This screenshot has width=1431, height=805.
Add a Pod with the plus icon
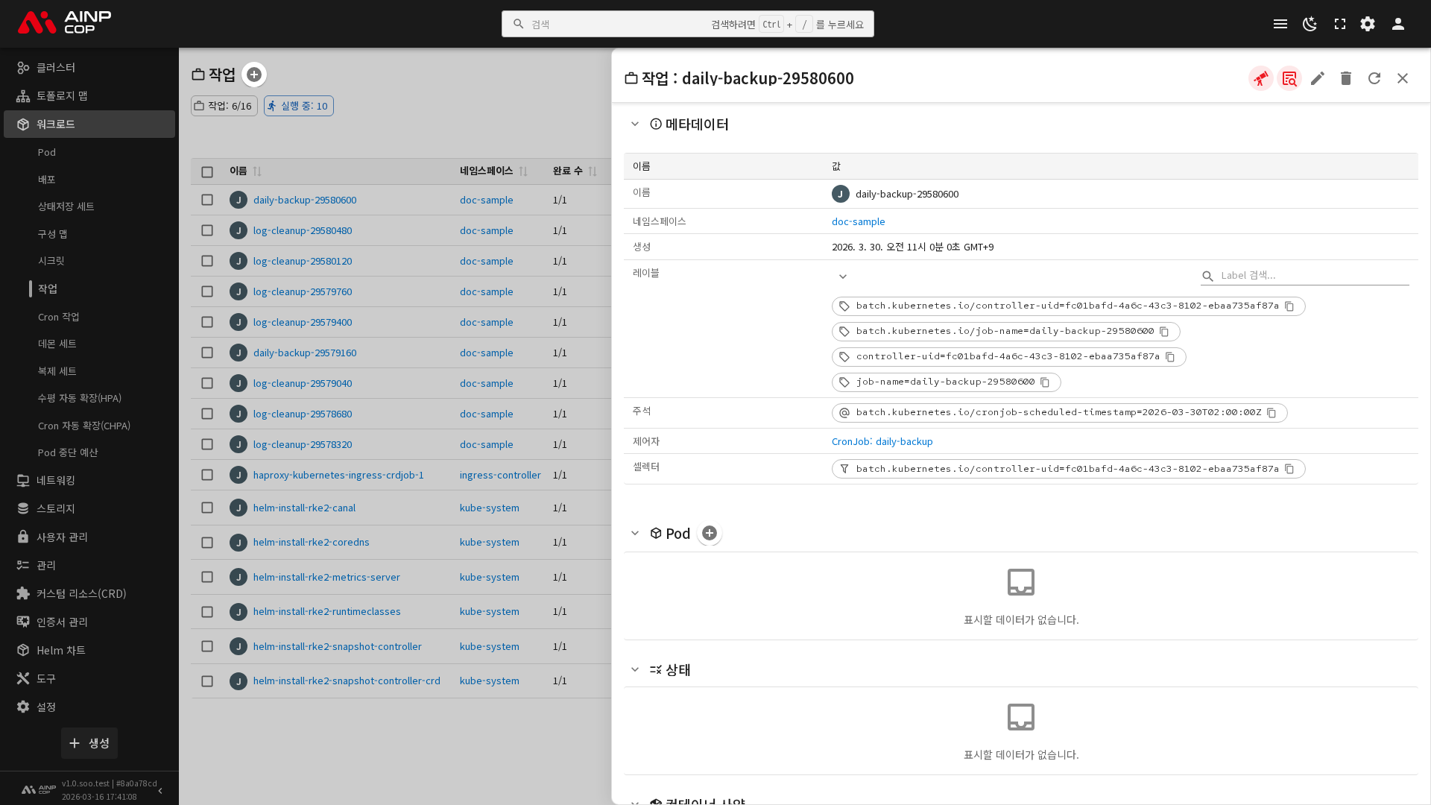pyautogui.click(x=709, y=533)
